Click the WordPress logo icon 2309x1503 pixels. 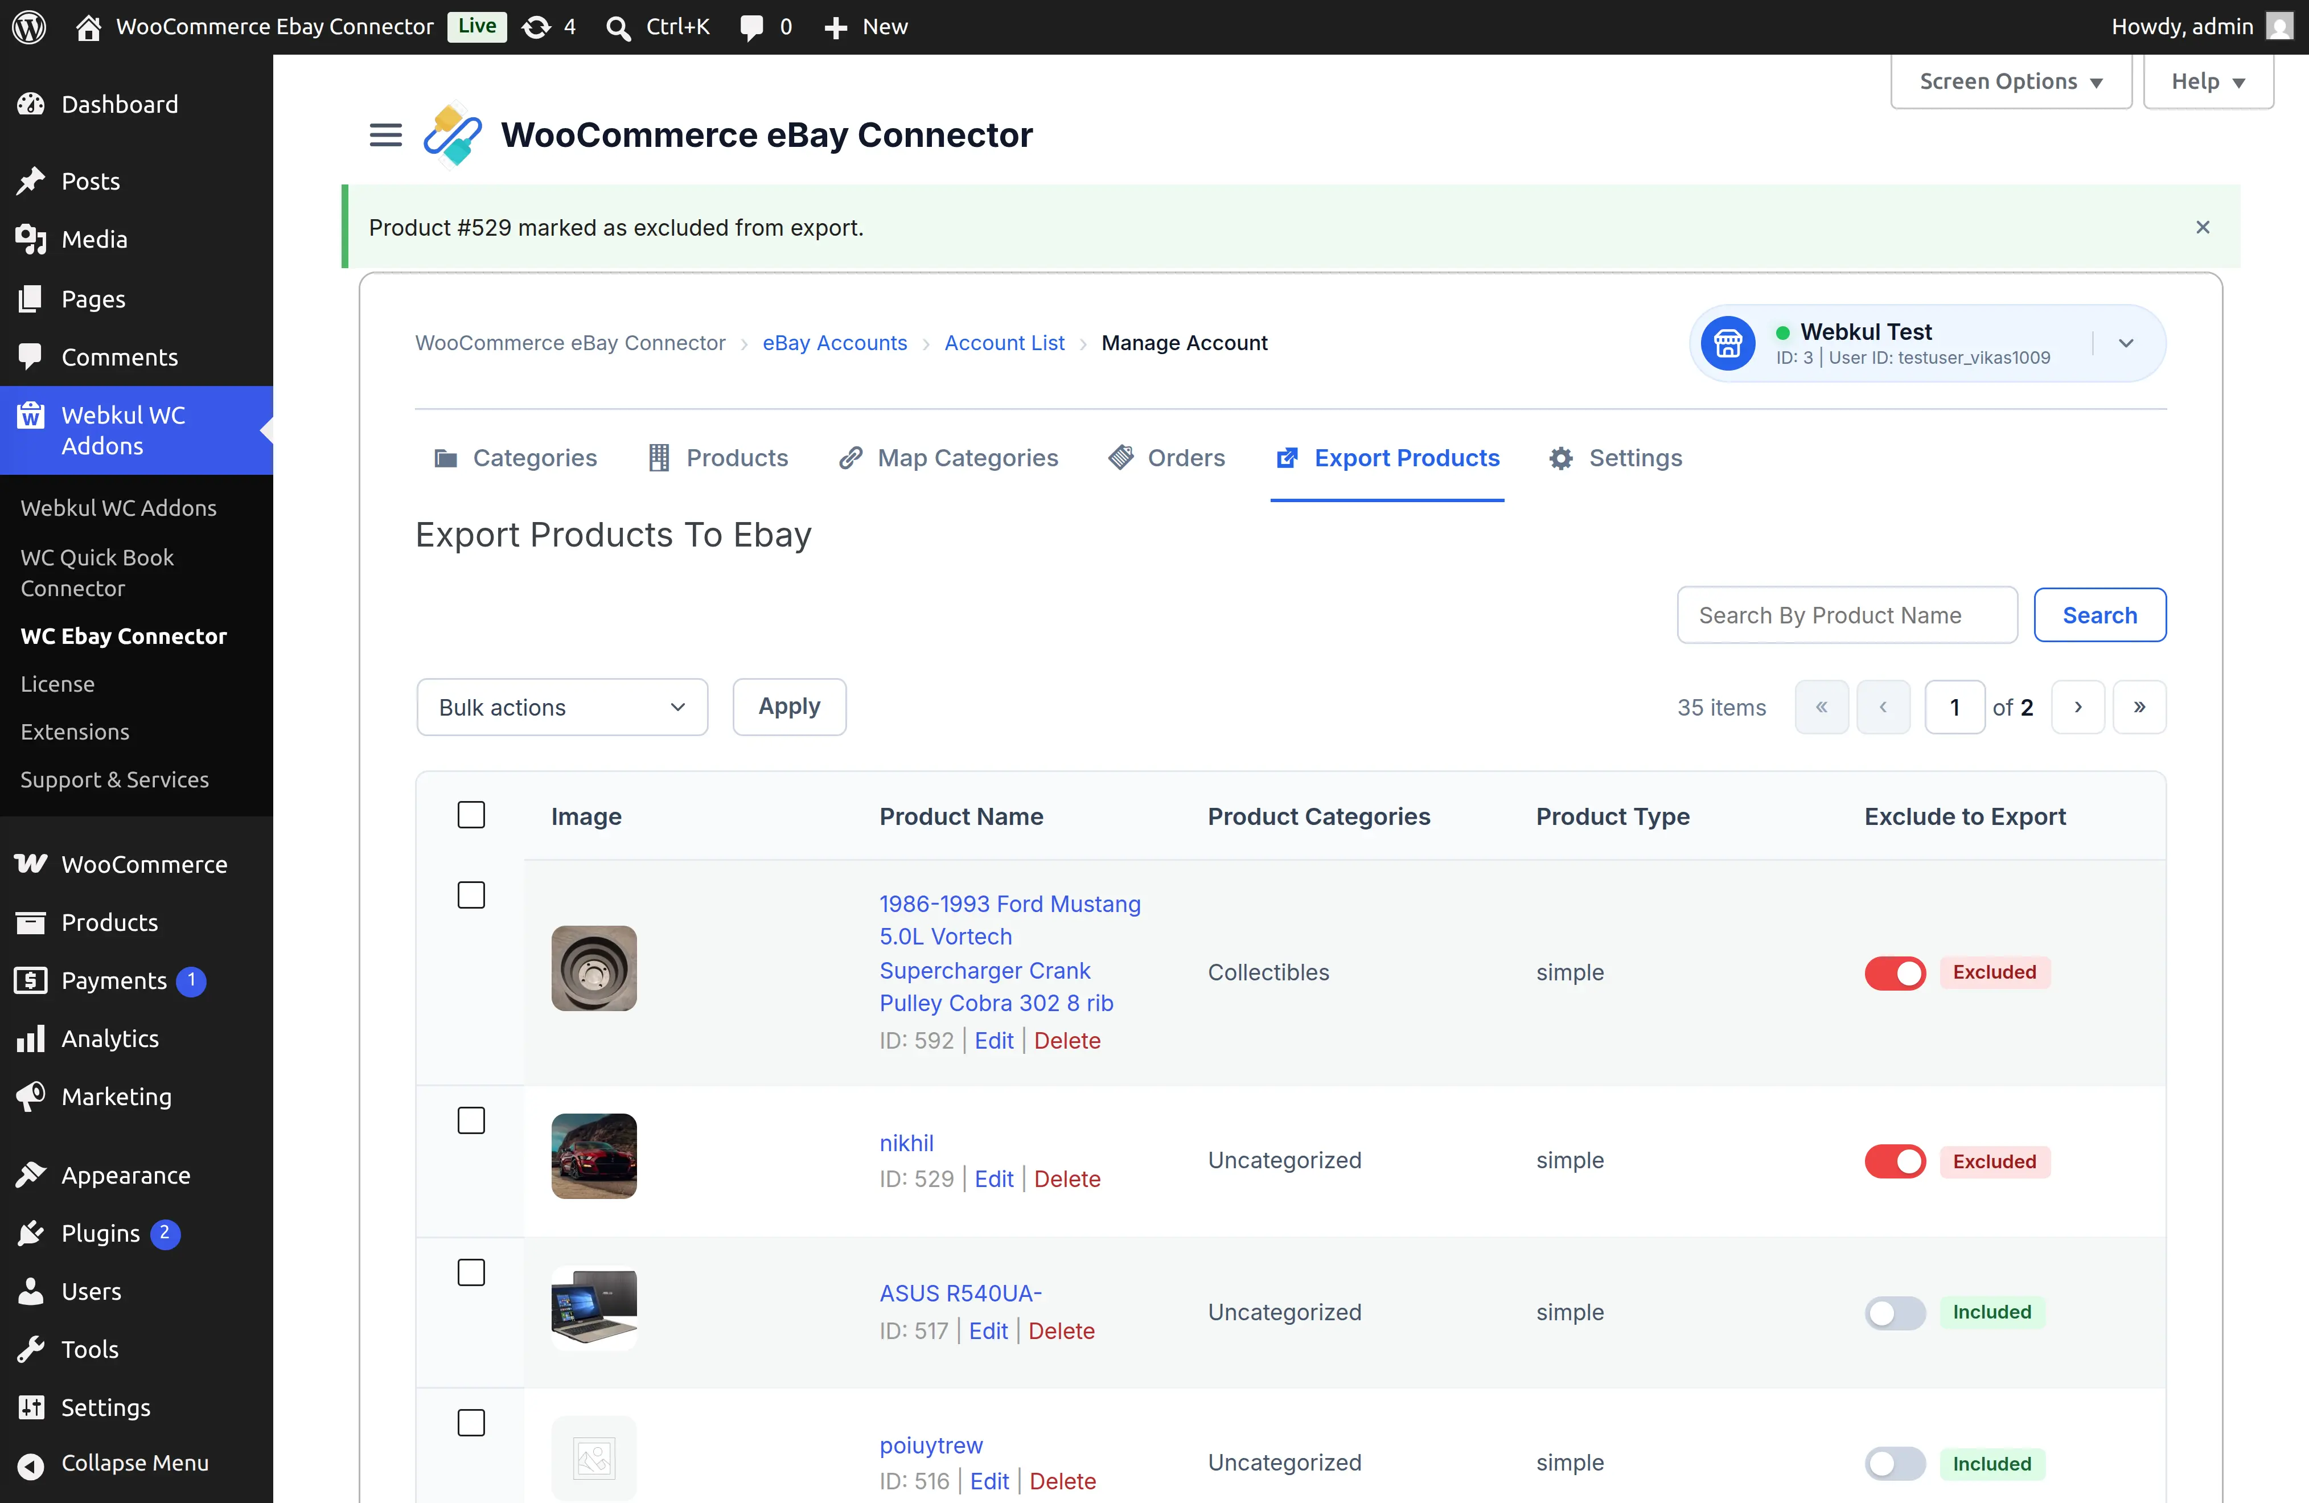coord(29,26)
